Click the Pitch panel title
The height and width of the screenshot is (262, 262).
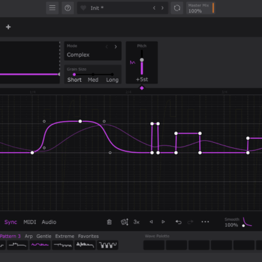click(x=141, y=46)
